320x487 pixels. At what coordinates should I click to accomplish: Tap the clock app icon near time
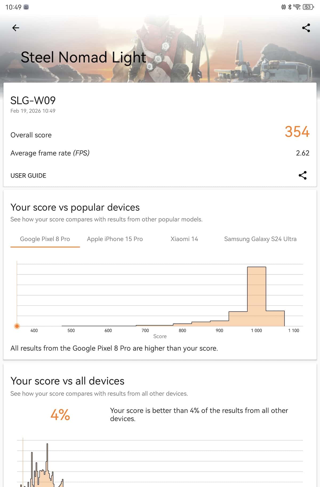(x=26, y=7)
